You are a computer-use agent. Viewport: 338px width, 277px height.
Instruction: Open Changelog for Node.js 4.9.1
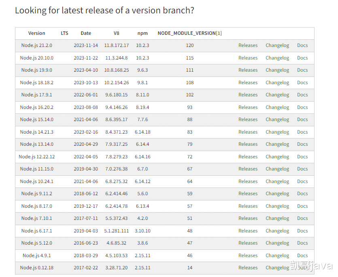click(277, 256)
